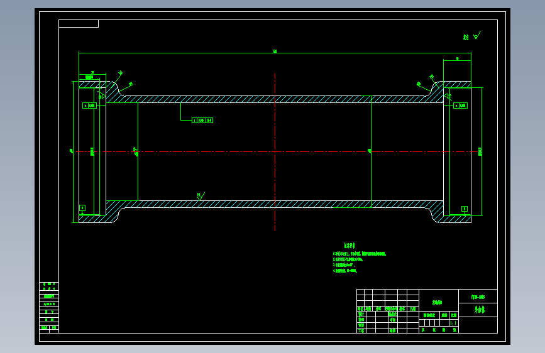
Task: Select the roughness symbol on lower bore wall
Action: click(x=201, y=197)
